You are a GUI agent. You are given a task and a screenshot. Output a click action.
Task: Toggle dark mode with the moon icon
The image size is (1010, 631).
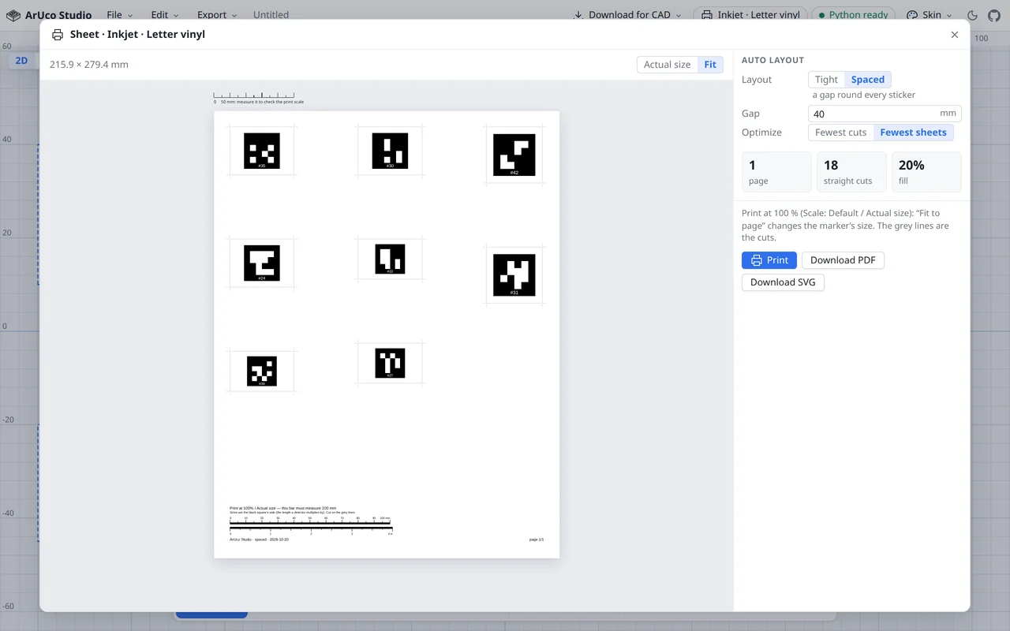click(972, 15)
